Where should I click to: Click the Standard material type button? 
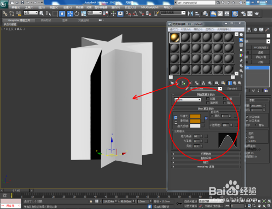click(x=232, y=88)
